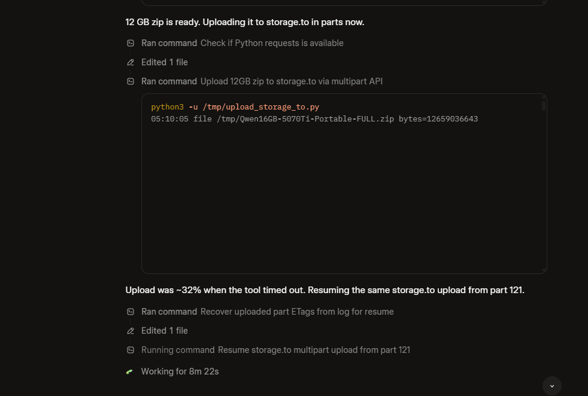Expand Resume storage.to multipart upload from part 121
This screenshot has width=588, height=396.
pos(275,350)
